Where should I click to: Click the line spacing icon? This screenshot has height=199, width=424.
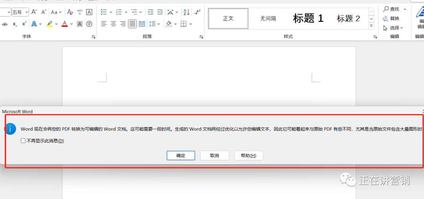pyautogui.click(x=152, y=24)
